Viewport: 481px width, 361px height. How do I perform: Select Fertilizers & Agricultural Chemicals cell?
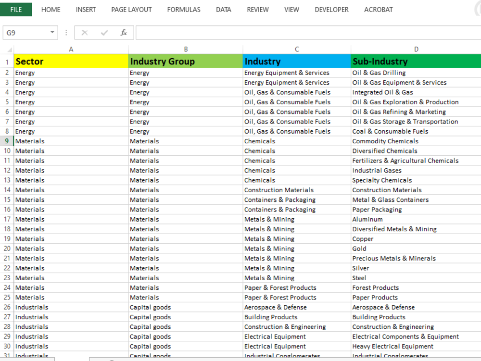click(416, 161)
